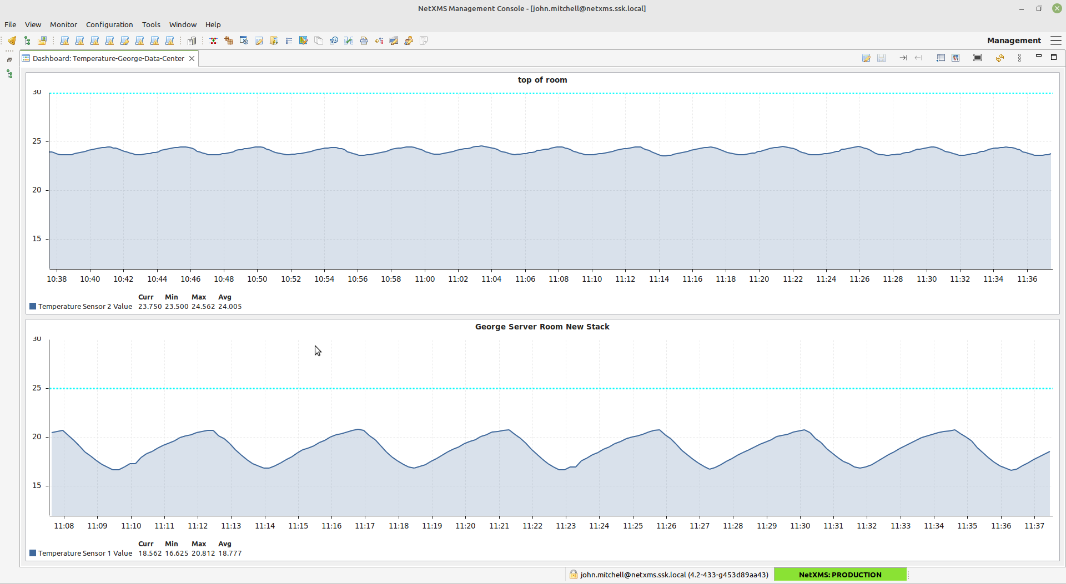Click the Management perspective button

pos(1013,40)
